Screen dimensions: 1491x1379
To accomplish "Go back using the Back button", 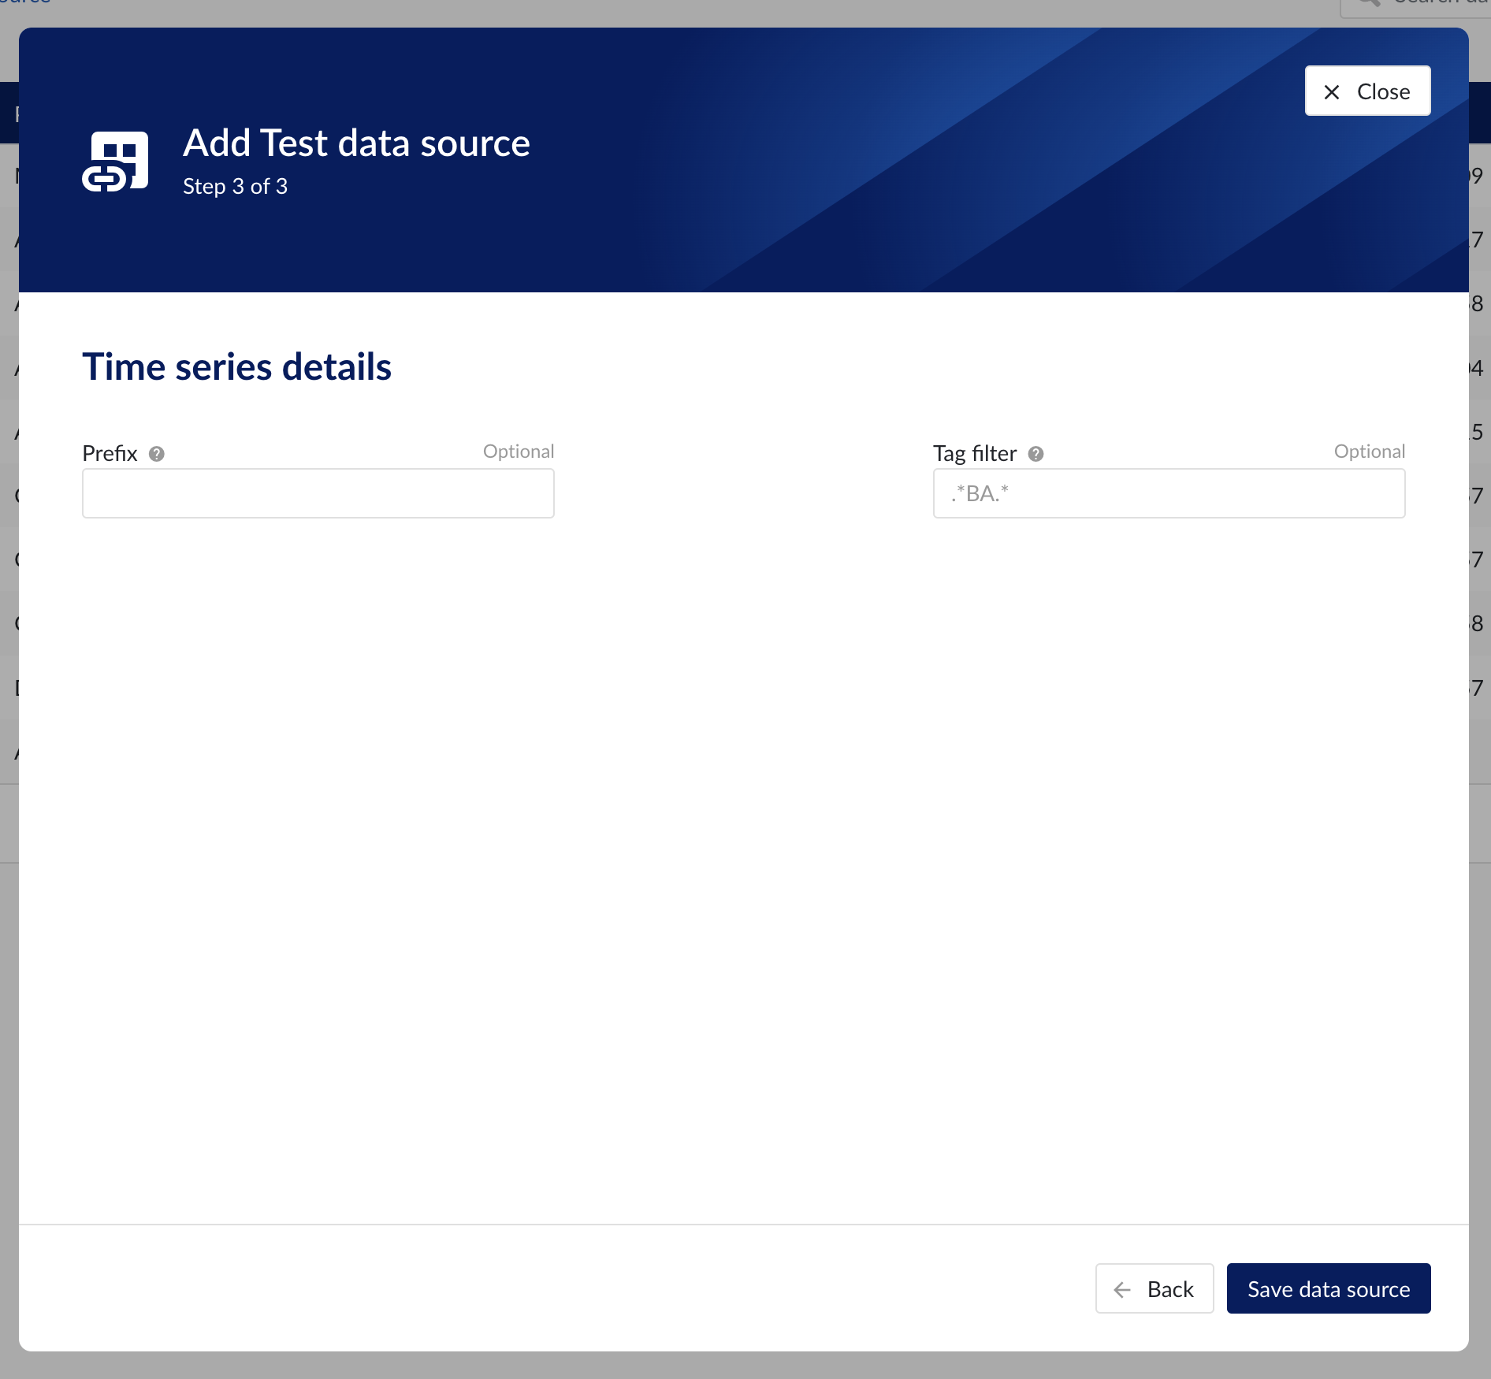I will coord(1155,1288).
